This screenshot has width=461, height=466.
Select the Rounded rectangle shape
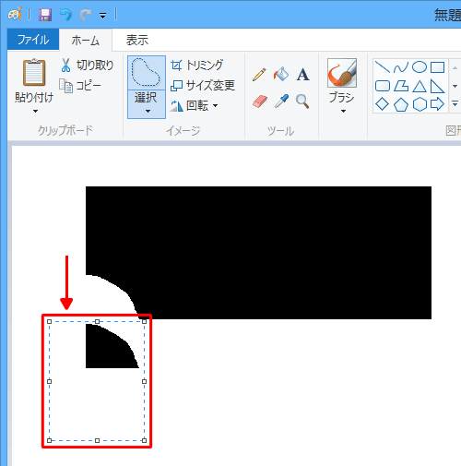pos(383,86)
